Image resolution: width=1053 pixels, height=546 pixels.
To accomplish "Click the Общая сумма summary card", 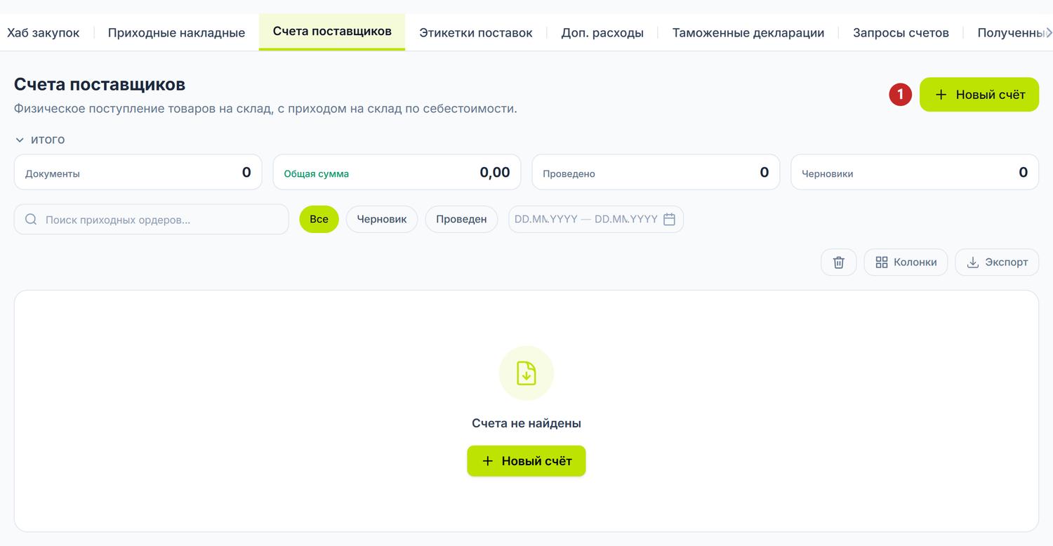I will pos(397,173).
